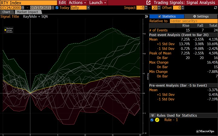Click the Statistics tab chart icon
This screenshot has height=136, width=218.
(160, 16)
